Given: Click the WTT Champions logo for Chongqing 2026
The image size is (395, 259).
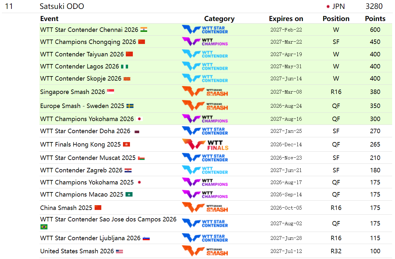Looking at the screenshot, I should point(205,42).
